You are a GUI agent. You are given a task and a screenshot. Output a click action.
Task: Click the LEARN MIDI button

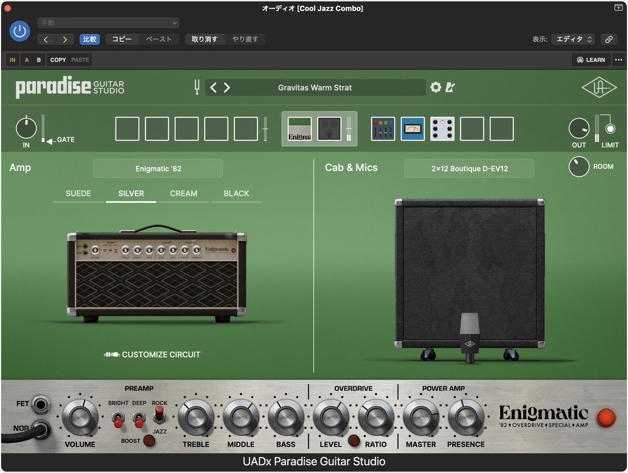tap(591, 60)
